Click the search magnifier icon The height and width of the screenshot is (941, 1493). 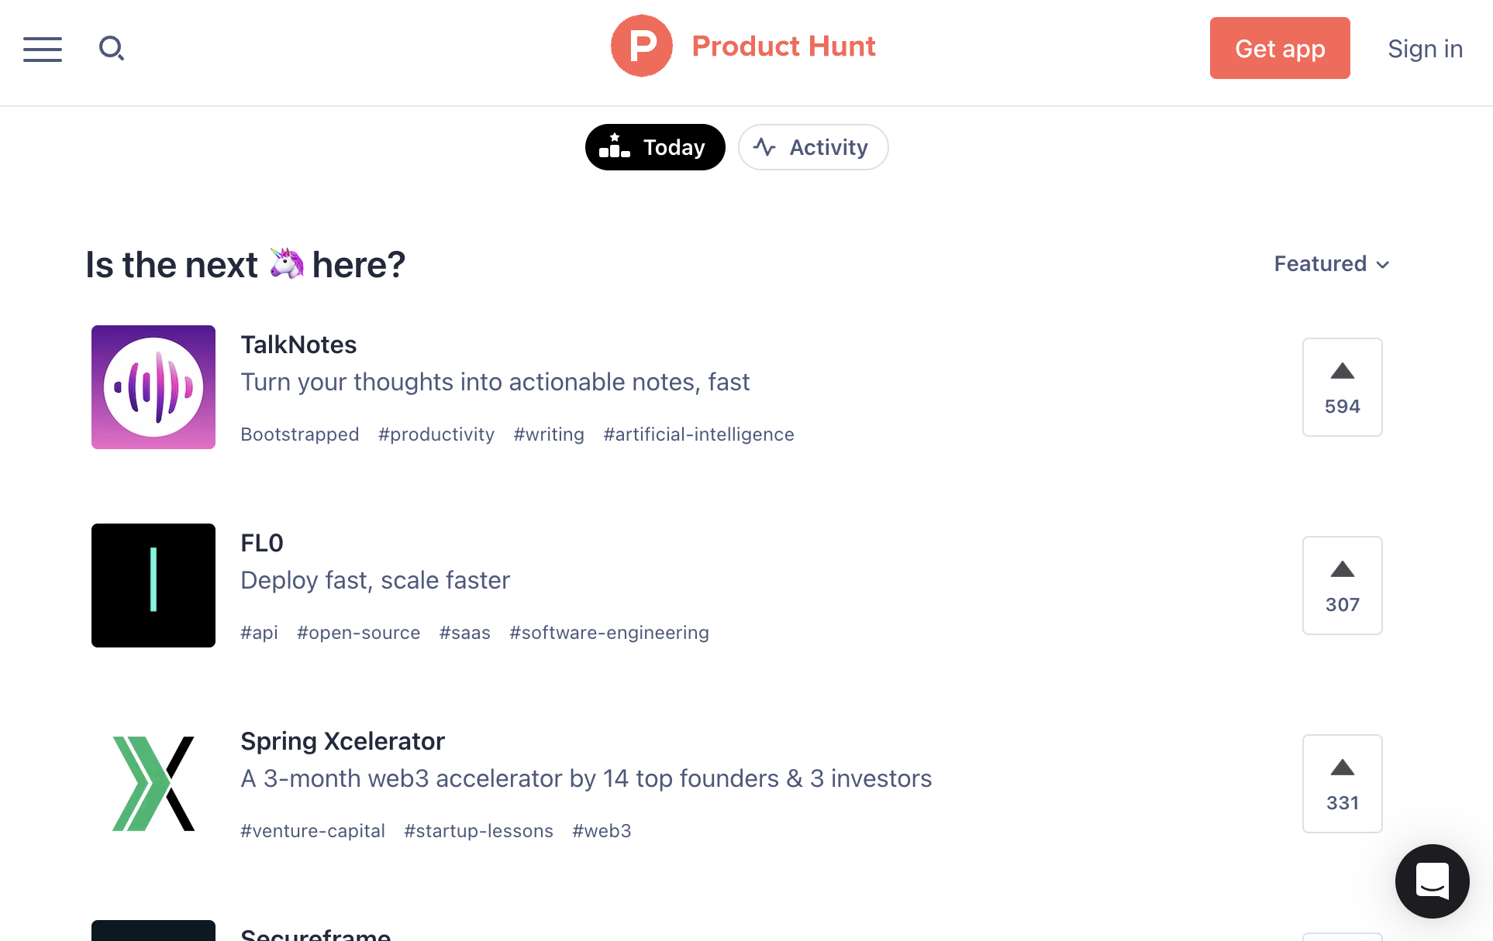[x=112, y=49]
